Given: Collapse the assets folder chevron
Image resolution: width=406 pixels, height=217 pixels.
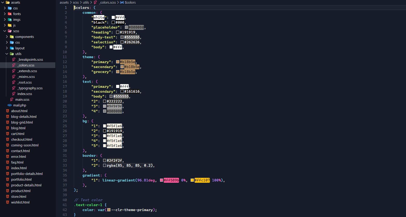Looking at the screenshot, I should (3, 3).
